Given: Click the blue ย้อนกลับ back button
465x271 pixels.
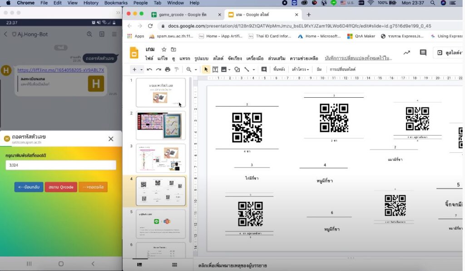Looking at the screenshot, I should coord(29,187).
